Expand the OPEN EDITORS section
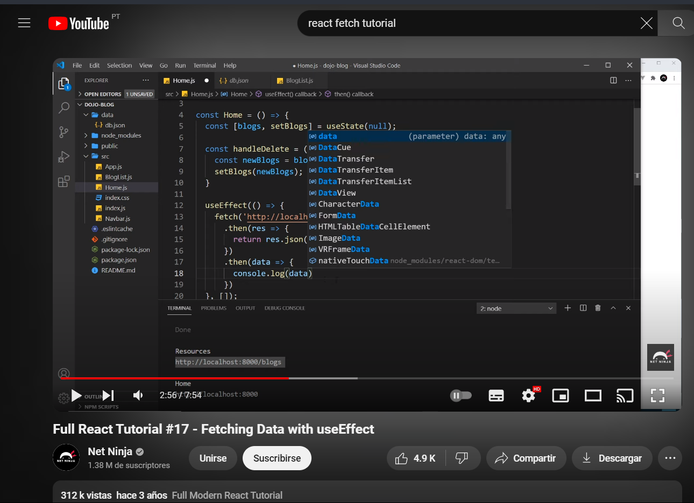Screen dimensions: 694x503 (102, 94)
